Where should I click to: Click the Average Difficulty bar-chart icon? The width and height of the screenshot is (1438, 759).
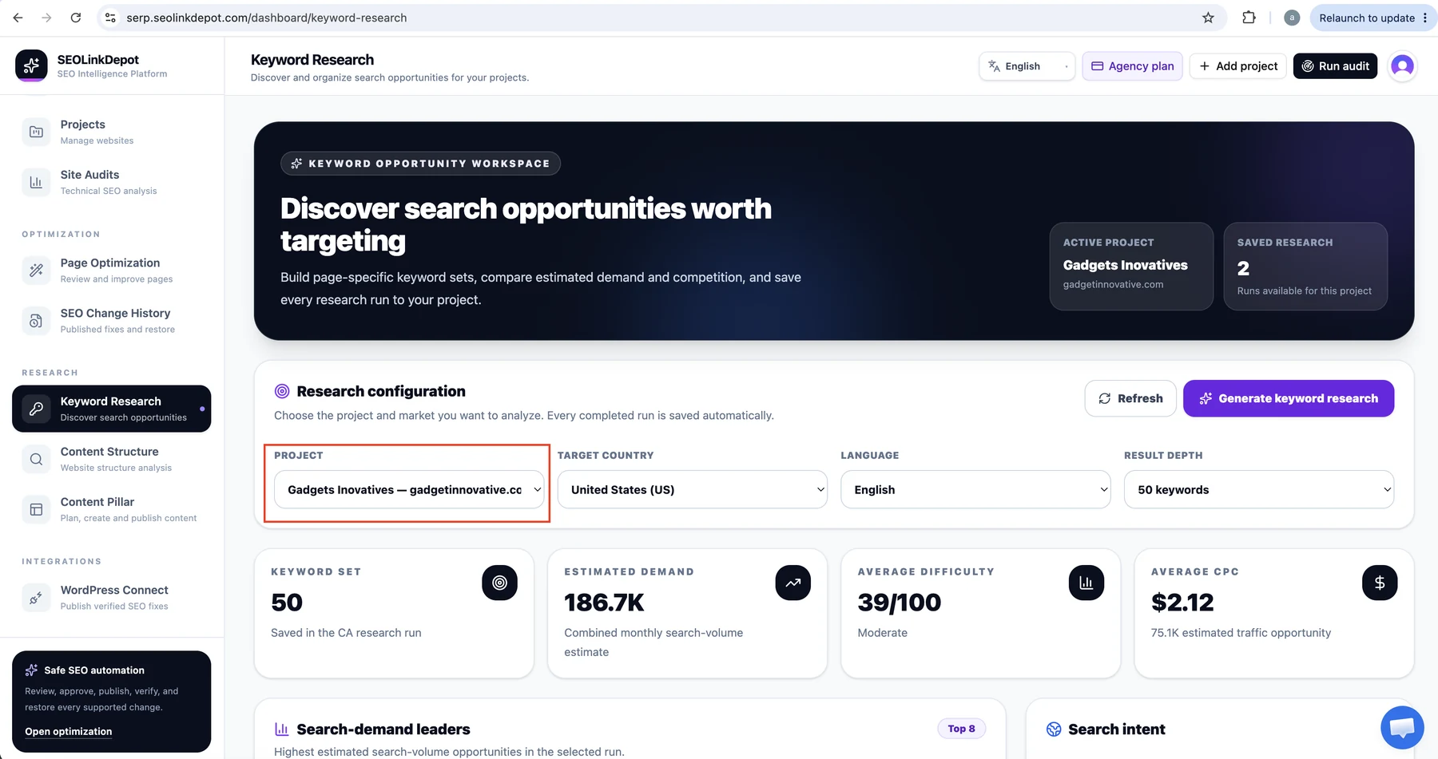click(1086, 583)
